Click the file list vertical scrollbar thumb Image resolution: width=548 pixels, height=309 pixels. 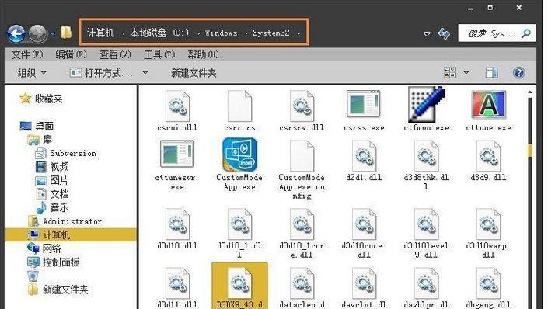(530, 151)
